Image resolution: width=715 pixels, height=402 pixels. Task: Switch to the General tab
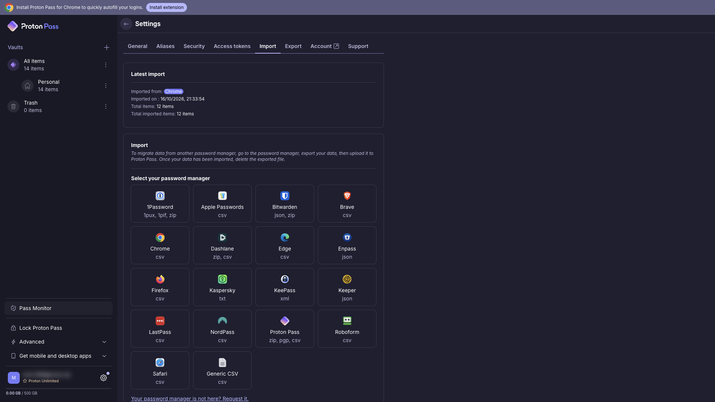[x=137, y=46]
